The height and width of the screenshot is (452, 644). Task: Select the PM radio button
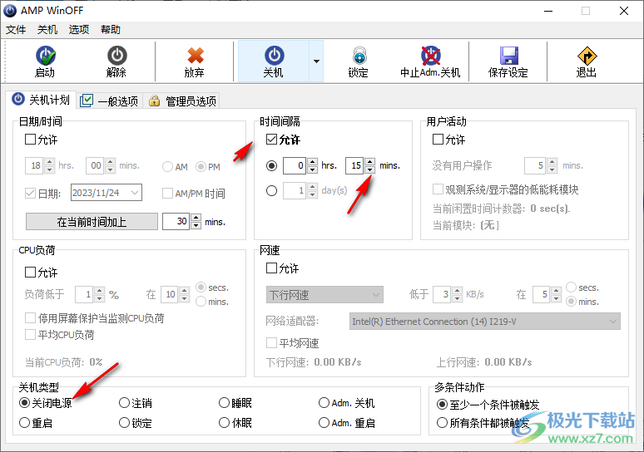[x=201, y=167]
